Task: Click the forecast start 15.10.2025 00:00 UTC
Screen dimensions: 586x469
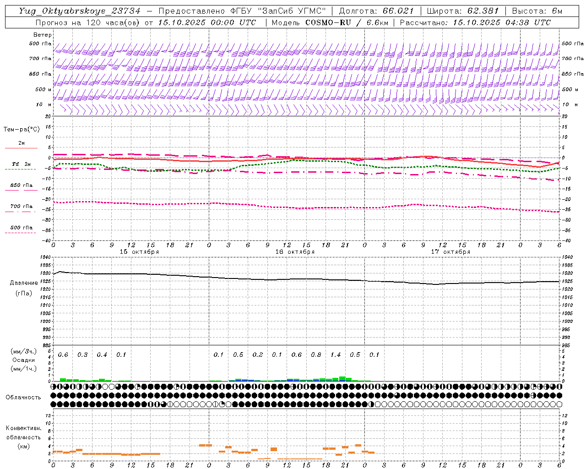Action: coord(207,22)
